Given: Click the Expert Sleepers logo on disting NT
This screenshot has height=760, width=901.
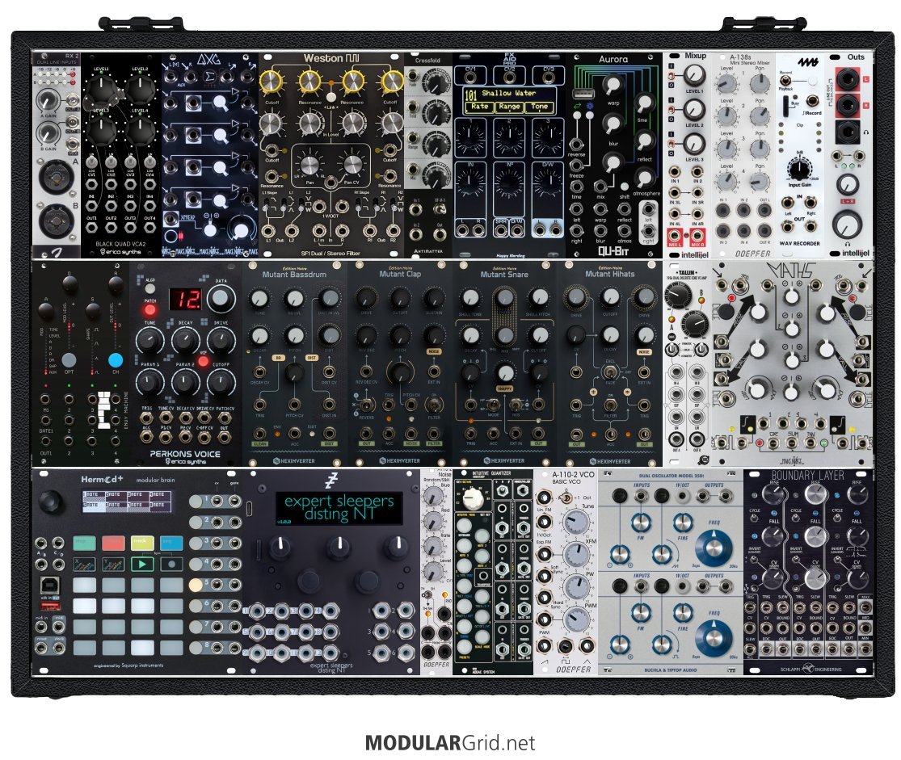Looking at the screenshot, I should tap(331, 481).
